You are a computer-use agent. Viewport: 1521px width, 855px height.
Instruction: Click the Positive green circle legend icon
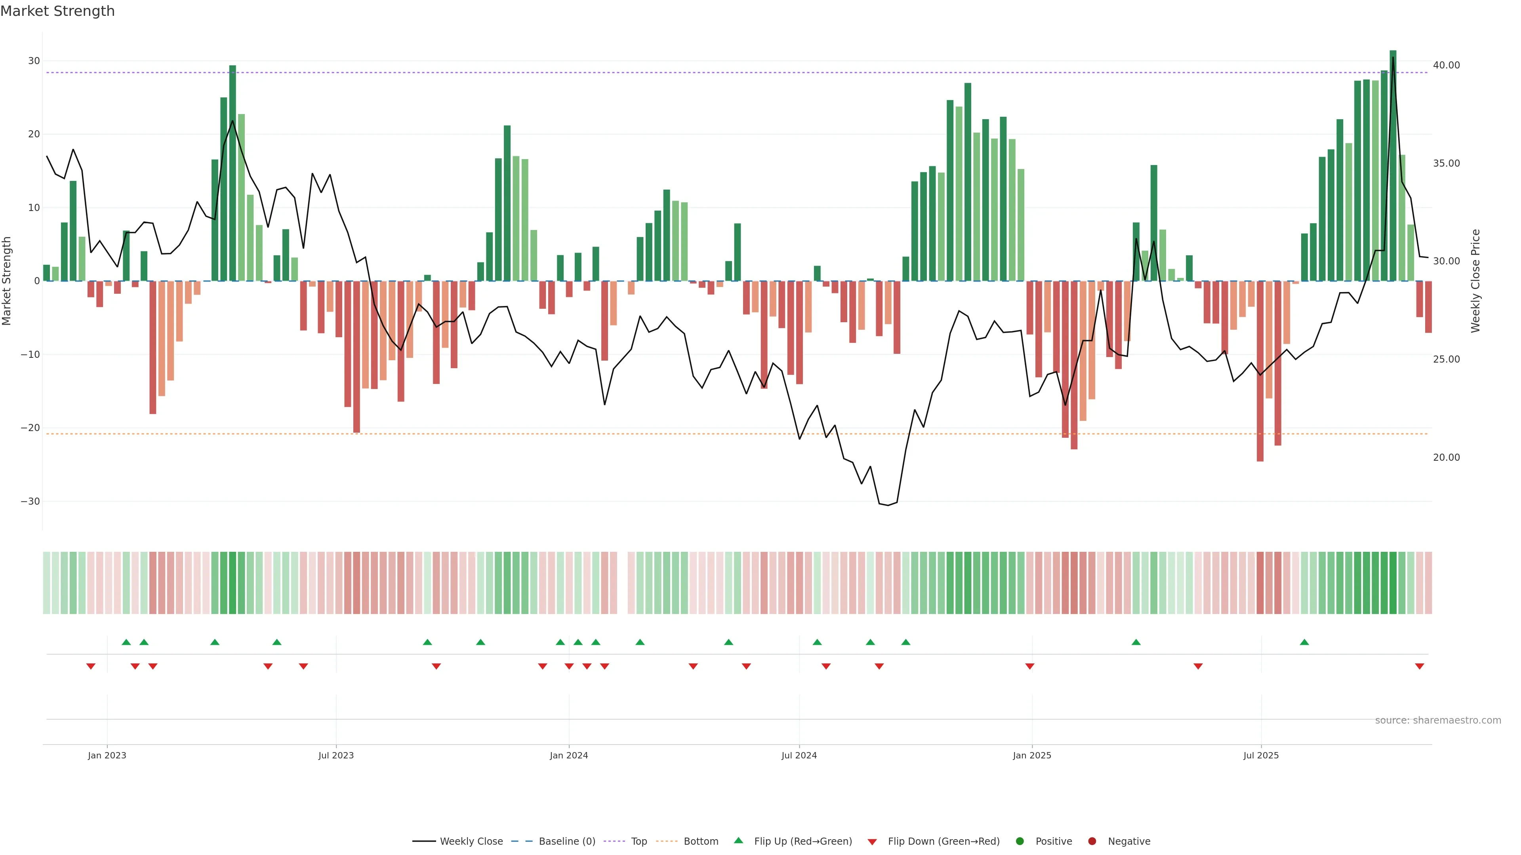(1020, 842)
